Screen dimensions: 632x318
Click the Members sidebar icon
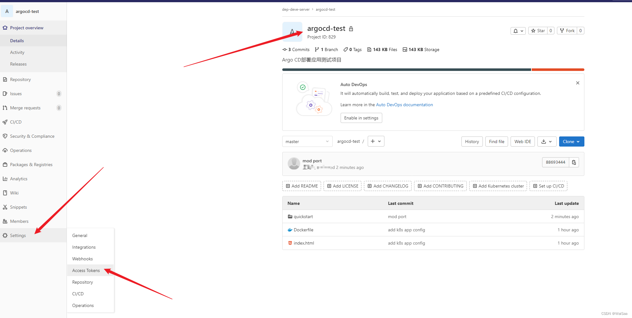point(5,221)
